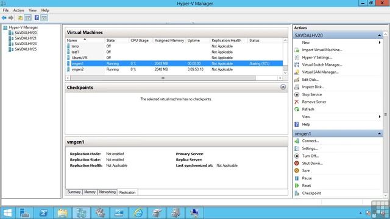Shut Down the vmgen1 VM
The height and width of the screenshot is (219, 390).
click(312, 164)
